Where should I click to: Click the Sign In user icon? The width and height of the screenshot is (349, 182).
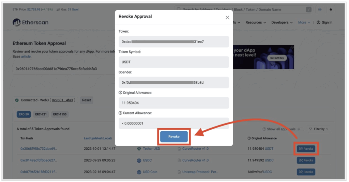coord(319,22)
